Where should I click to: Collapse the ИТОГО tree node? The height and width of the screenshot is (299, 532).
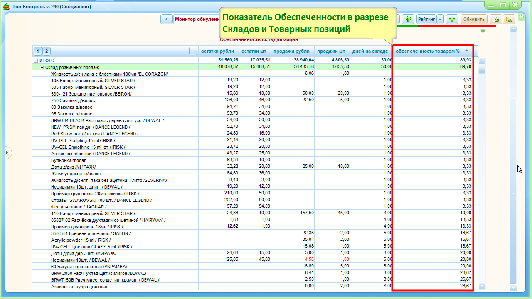tap(36, 61)
